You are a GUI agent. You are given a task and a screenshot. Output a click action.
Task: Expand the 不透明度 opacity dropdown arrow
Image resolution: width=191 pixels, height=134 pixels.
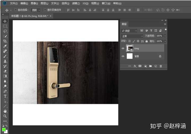pyautogui.click(x=165, y=36)
